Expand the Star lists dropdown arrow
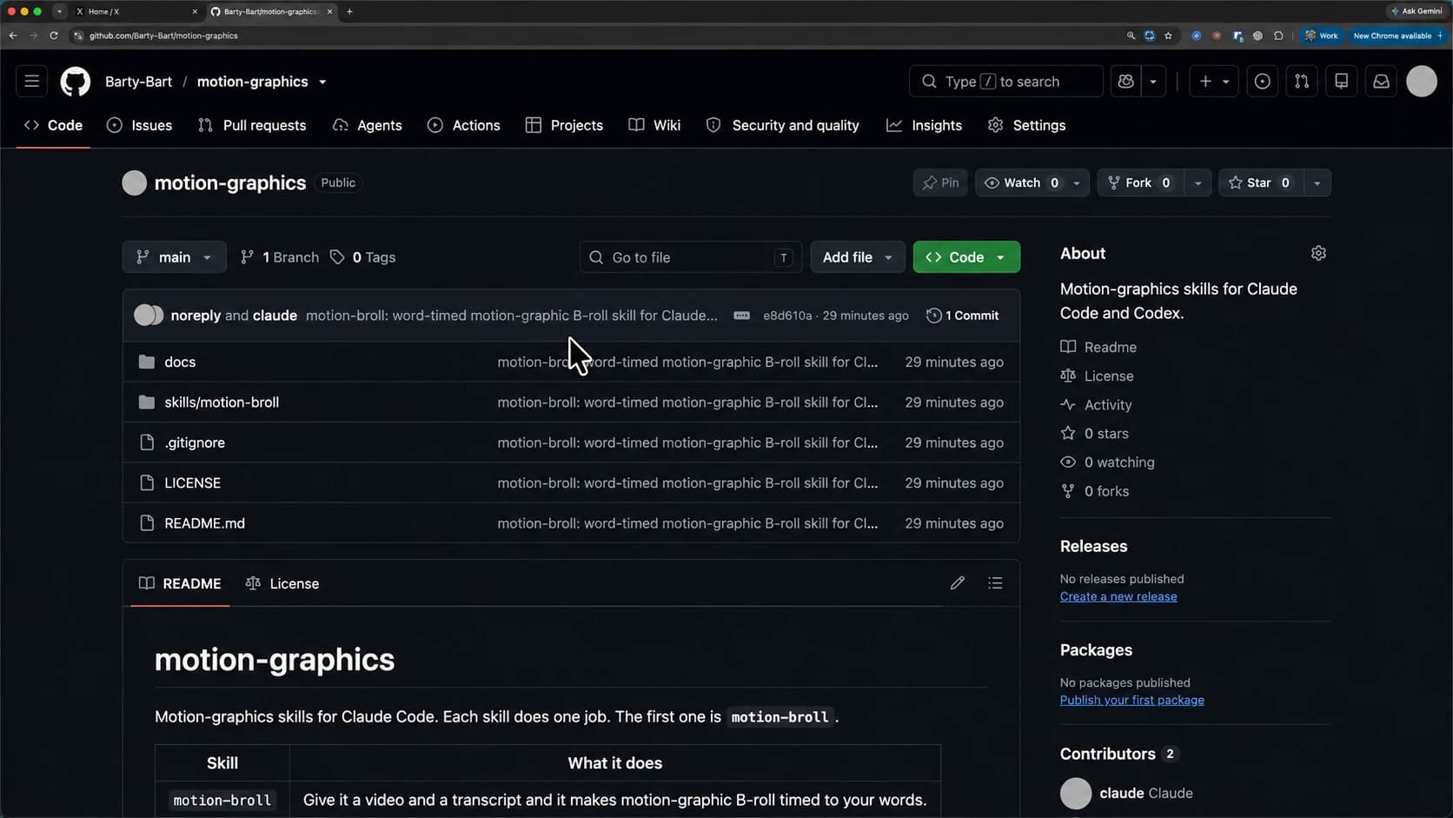Viewport: 1453px width, 818px height. pos(1317,183)
